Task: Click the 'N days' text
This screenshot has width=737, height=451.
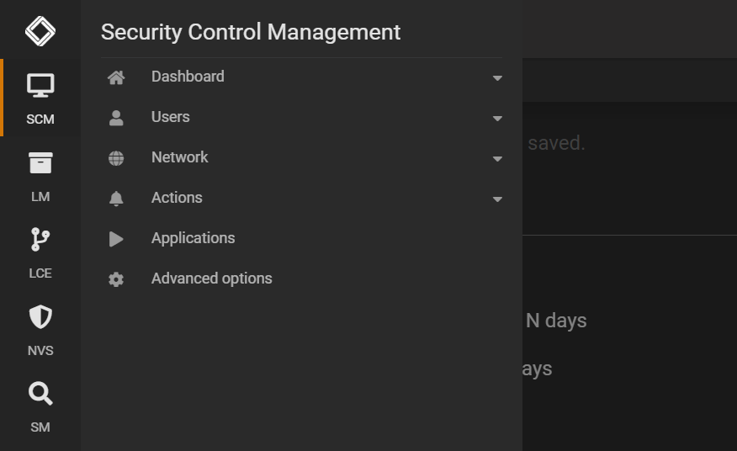Action: tap(556, 321)
